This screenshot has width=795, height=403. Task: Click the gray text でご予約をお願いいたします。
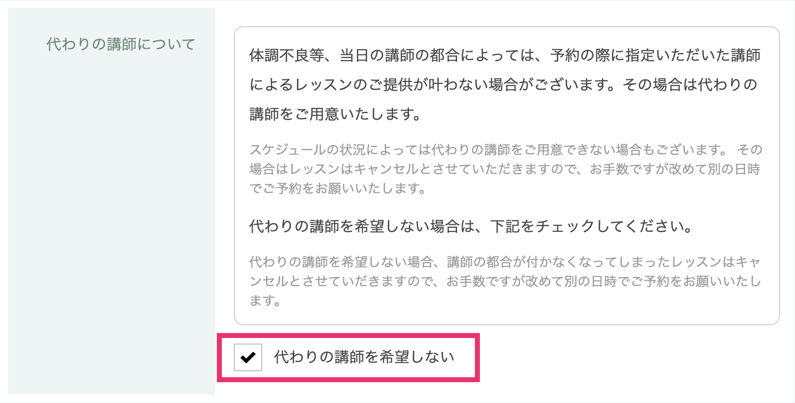(x=338, y=189)
